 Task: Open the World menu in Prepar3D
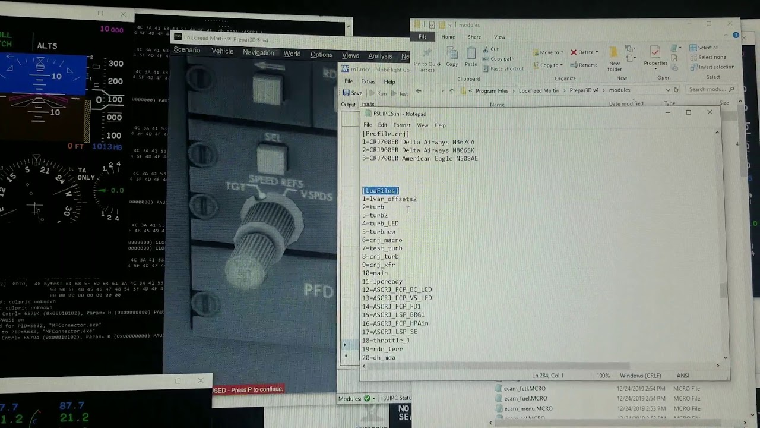click(x=292, y=53)
